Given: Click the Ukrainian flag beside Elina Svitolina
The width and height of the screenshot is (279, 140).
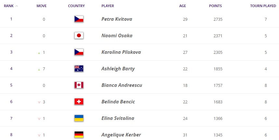Looking at the screenshot, I should click(x=79, y=118).
